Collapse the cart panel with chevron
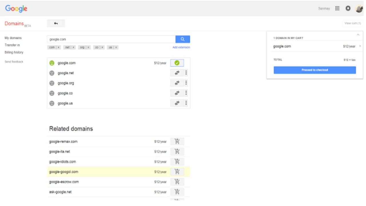This screenshot has height=206, width=366. point(358,35)
